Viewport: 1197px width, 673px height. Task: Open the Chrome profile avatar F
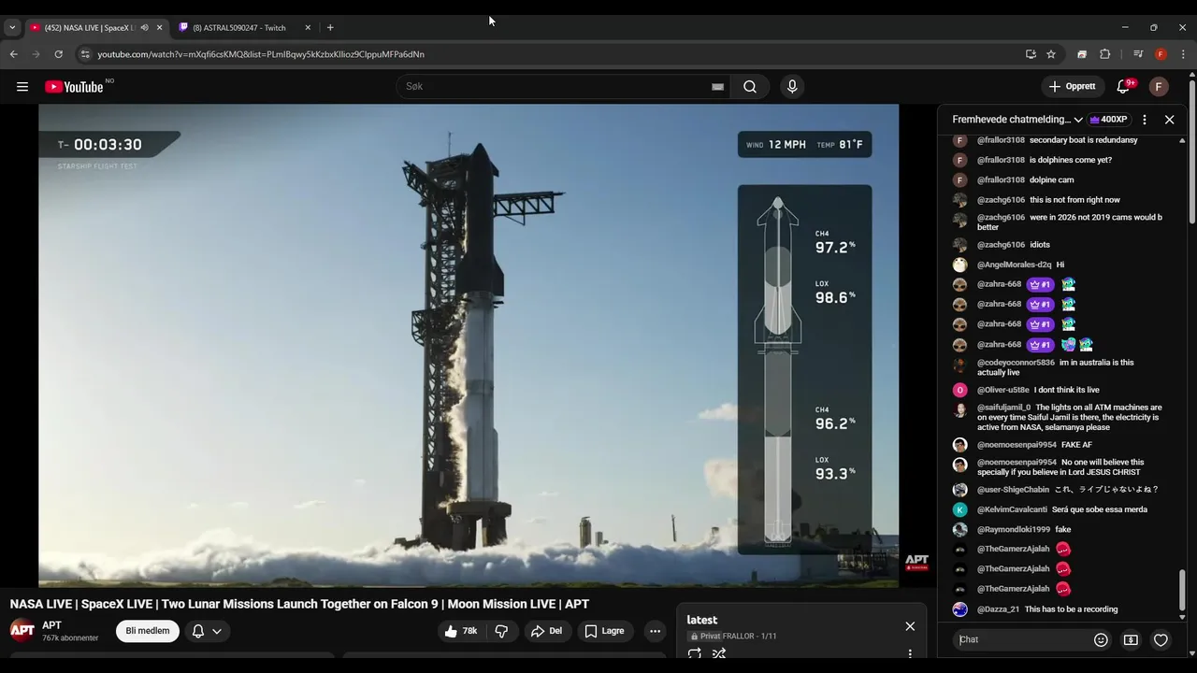tap(1161, 54)
